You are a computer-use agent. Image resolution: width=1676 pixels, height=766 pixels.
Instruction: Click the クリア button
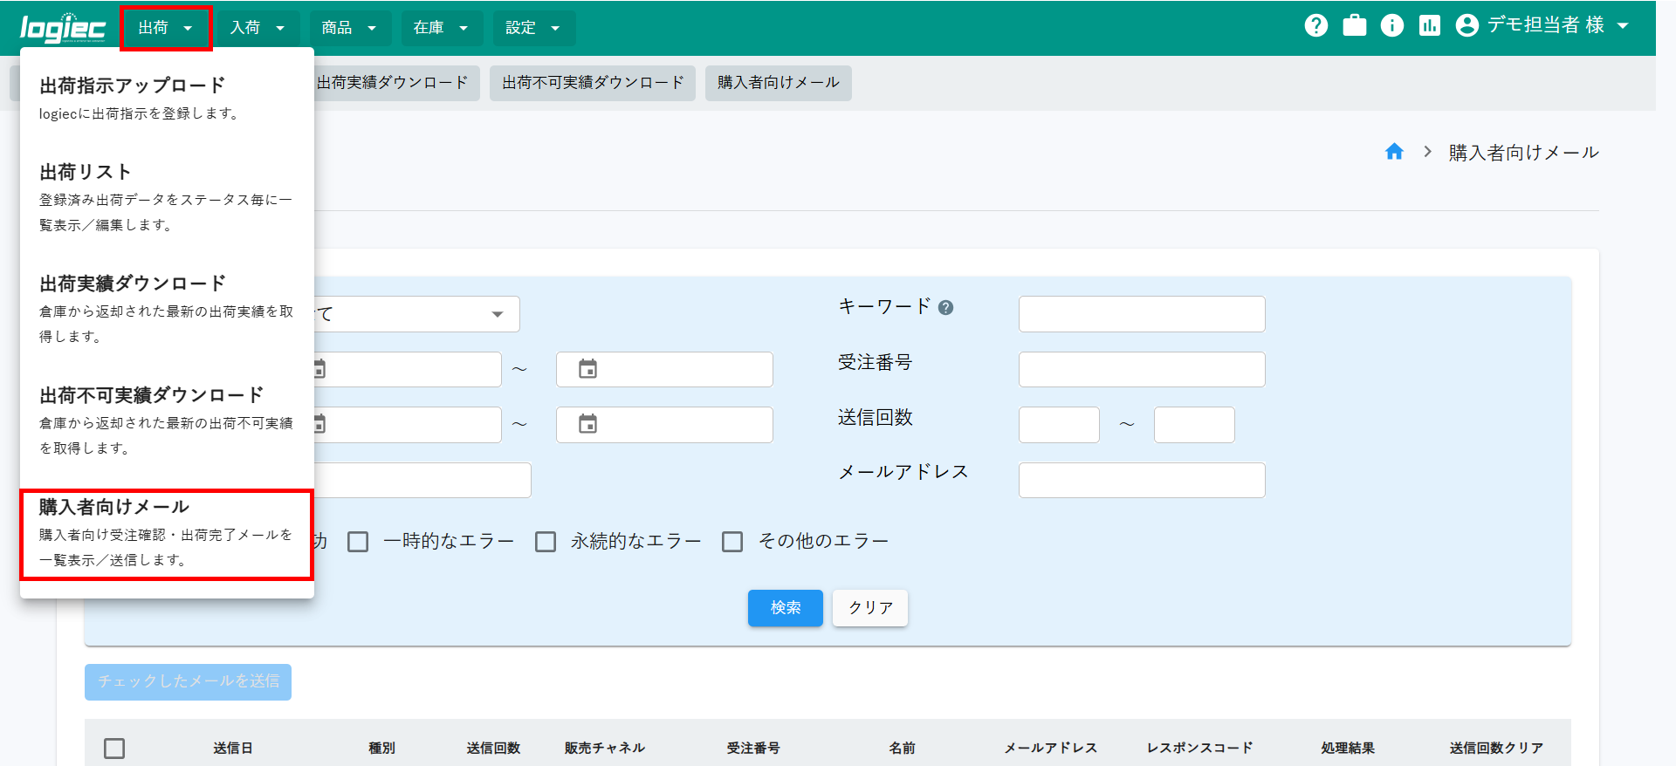click(870, 608)
